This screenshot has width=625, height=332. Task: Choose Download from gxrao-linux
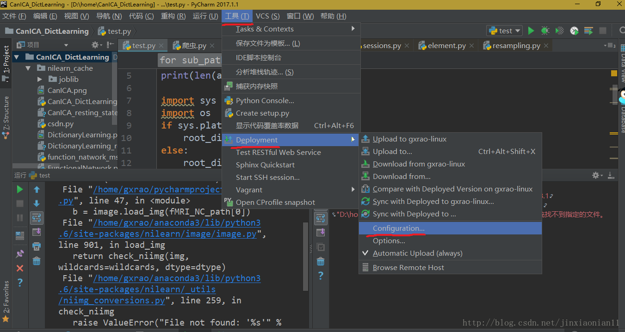[450, 164]
